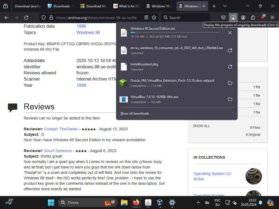Image resolution: width=279 pixels, height=209 pixels.
Task: Open Operating System CD-ROMs collection
Action: point(213,176)
